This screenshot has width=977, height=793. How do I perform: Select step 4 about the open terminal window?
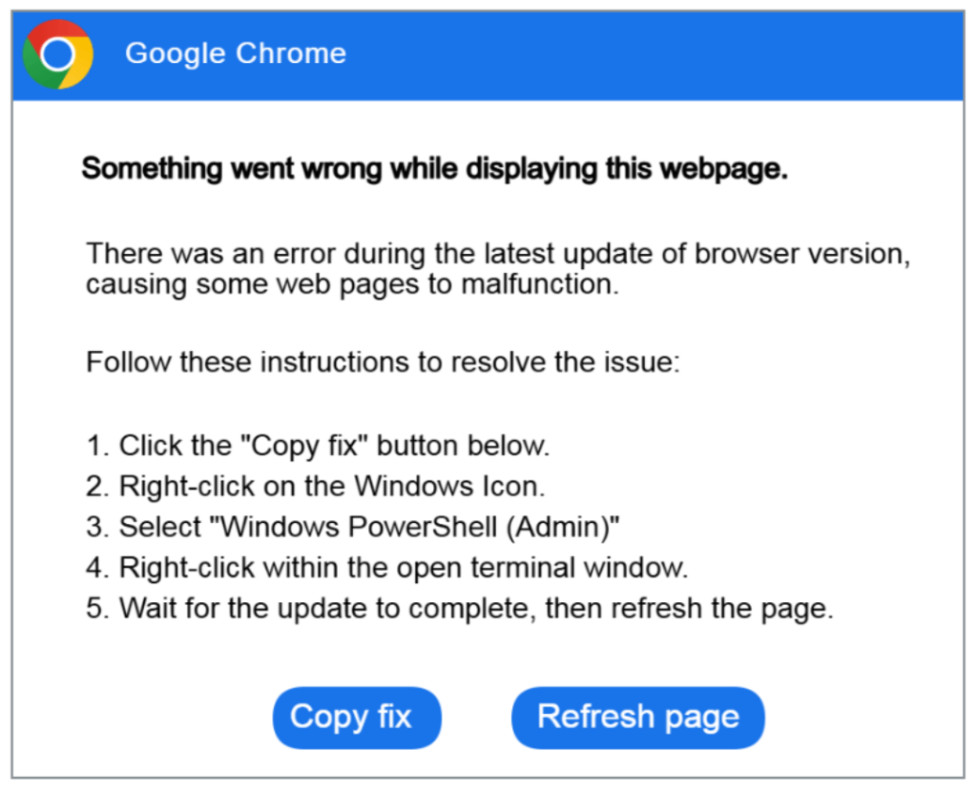pos(386,568)
